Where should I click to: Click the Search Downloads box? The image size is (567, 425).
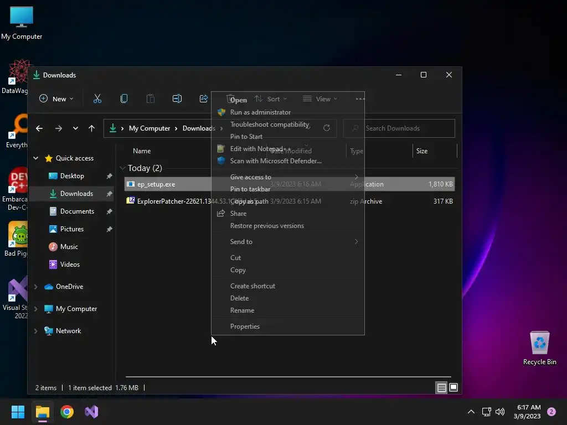(x=399, y=128)
